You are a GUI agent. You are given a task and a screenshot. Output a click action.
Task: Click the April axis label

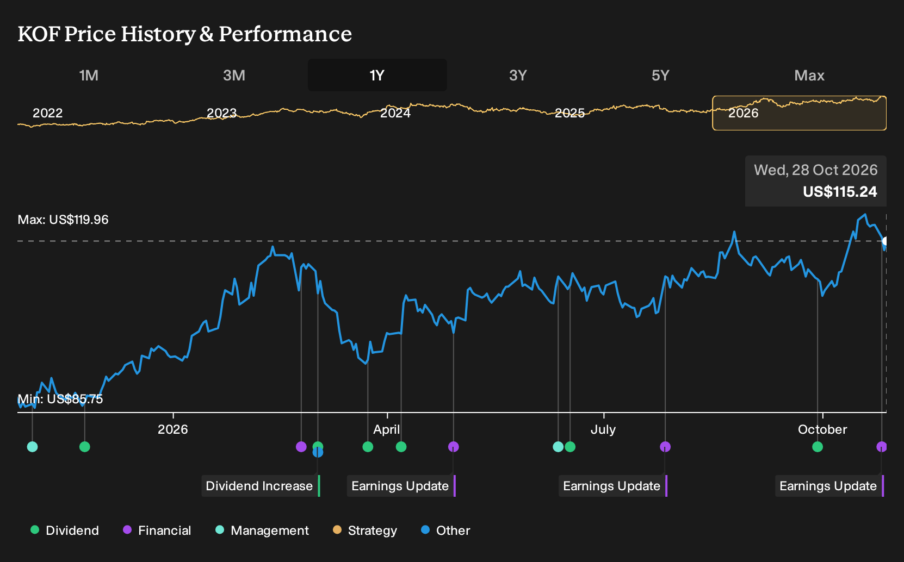tap(387, 429)
